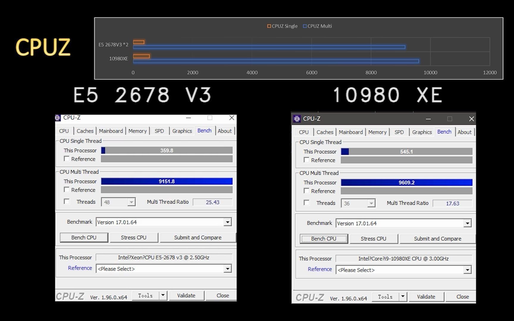Screen dimensions: 514x321
Task: Click single thread score bar showing 545.1
Action: click(407, 152)
